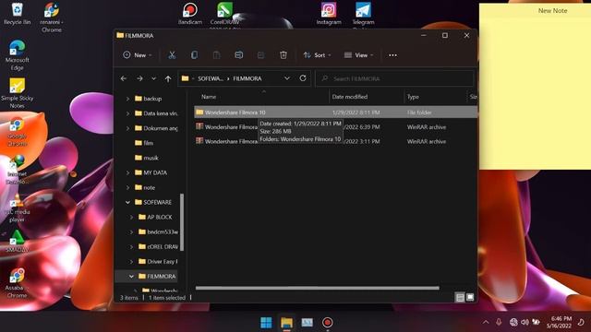
Task: Expand the backup folder in tree
Action: click(127, 99)
